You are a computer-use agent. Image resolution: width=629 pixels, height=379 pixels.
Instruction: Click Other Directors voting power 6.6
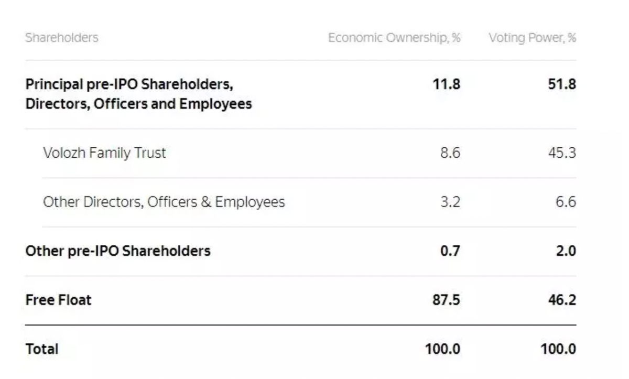pyautogui.click(x=566, y=202)
